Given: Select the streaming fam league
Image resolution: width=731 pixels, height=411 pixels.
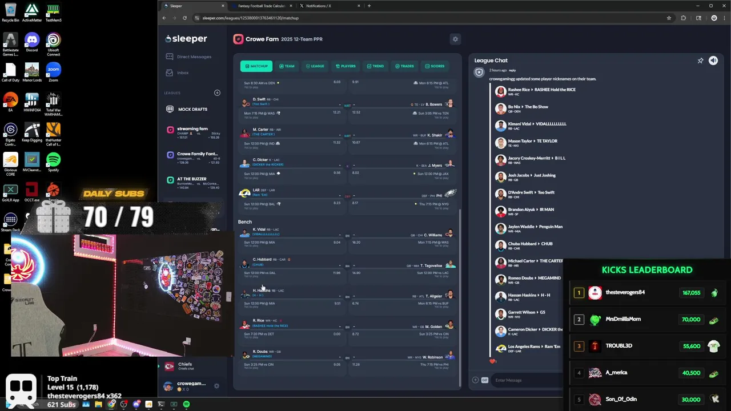Looking at the screenshot, I should coord(193,132).
